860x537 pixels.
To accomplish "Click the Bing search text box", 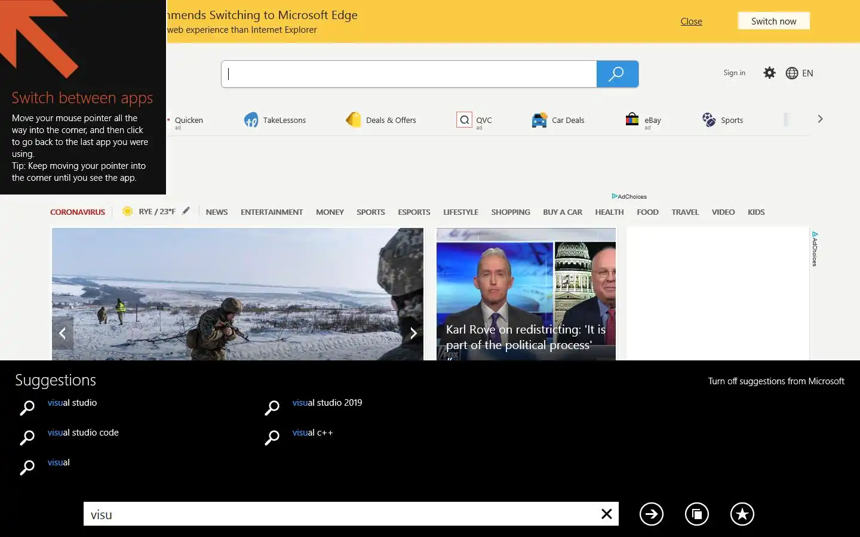I will [409, 74].
